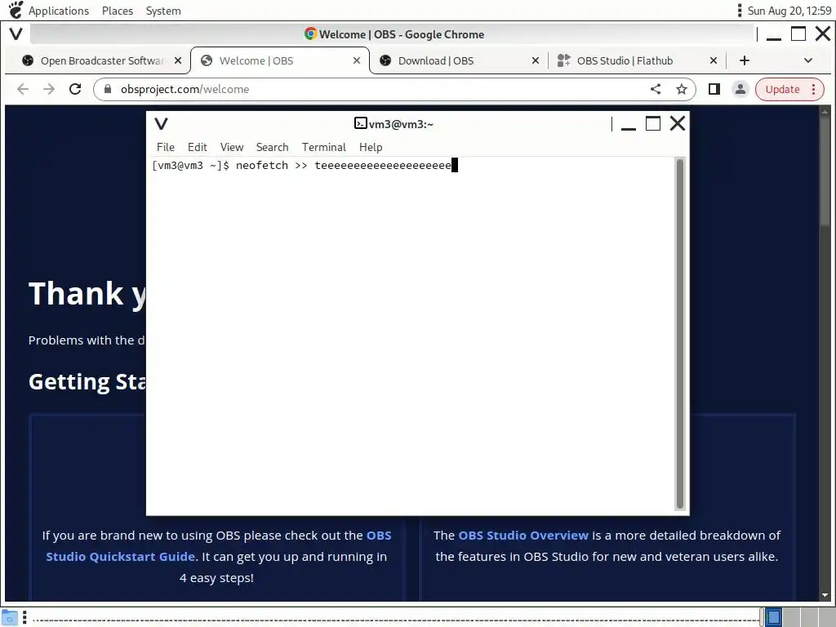
Task: View site security lock icon
Action: (x=108, y=89)
